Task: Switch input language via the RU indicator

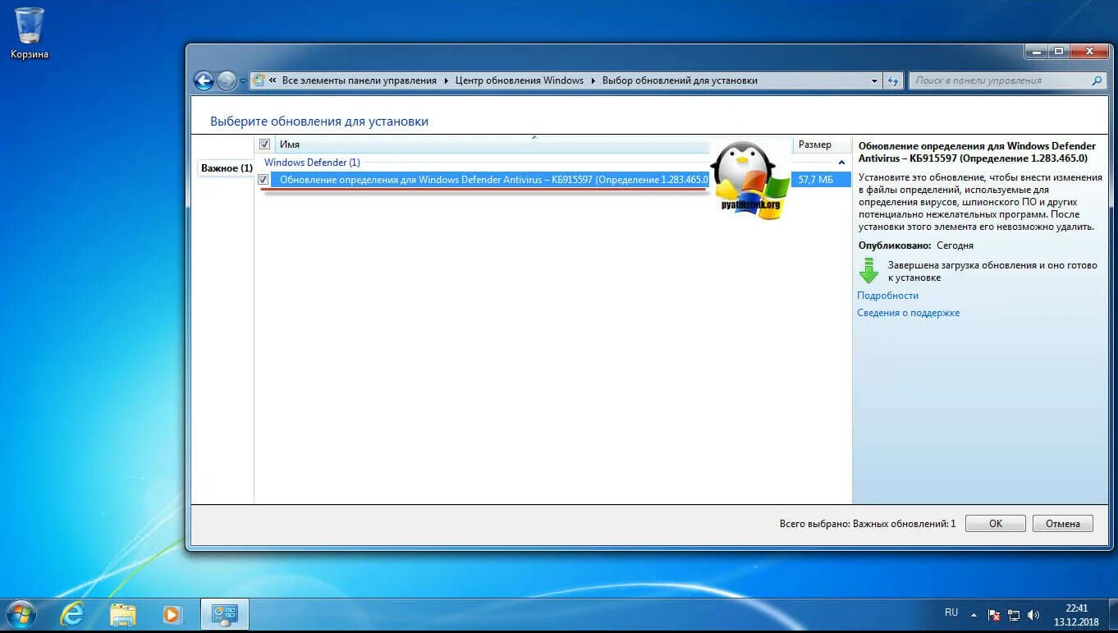Action: [951, 612]
